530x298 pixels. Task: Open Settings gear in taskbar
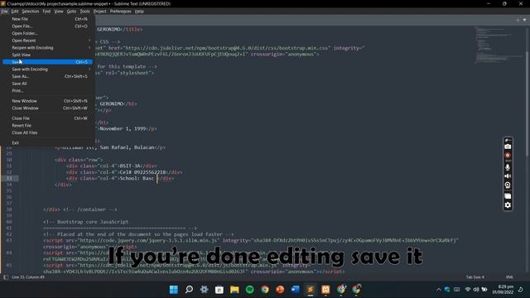point(205,290)
